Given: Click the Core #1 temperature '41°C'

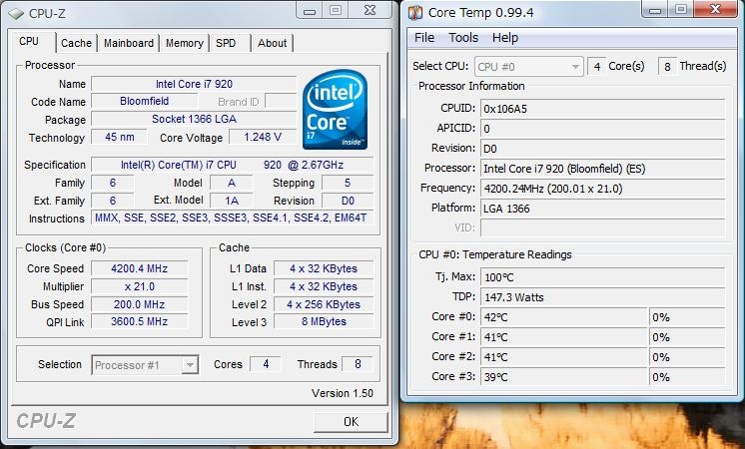Looking at the screenshot, I should coord(564,337).
